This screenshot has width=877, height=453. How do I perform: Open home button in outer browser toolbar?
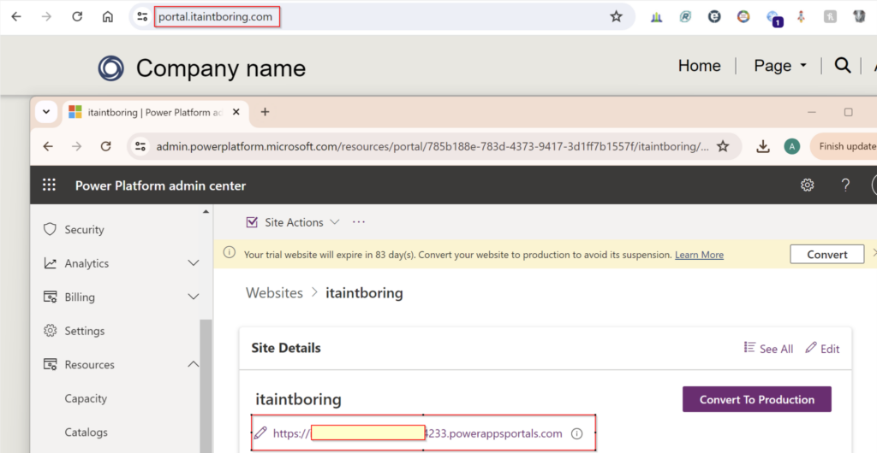[107, 17]
